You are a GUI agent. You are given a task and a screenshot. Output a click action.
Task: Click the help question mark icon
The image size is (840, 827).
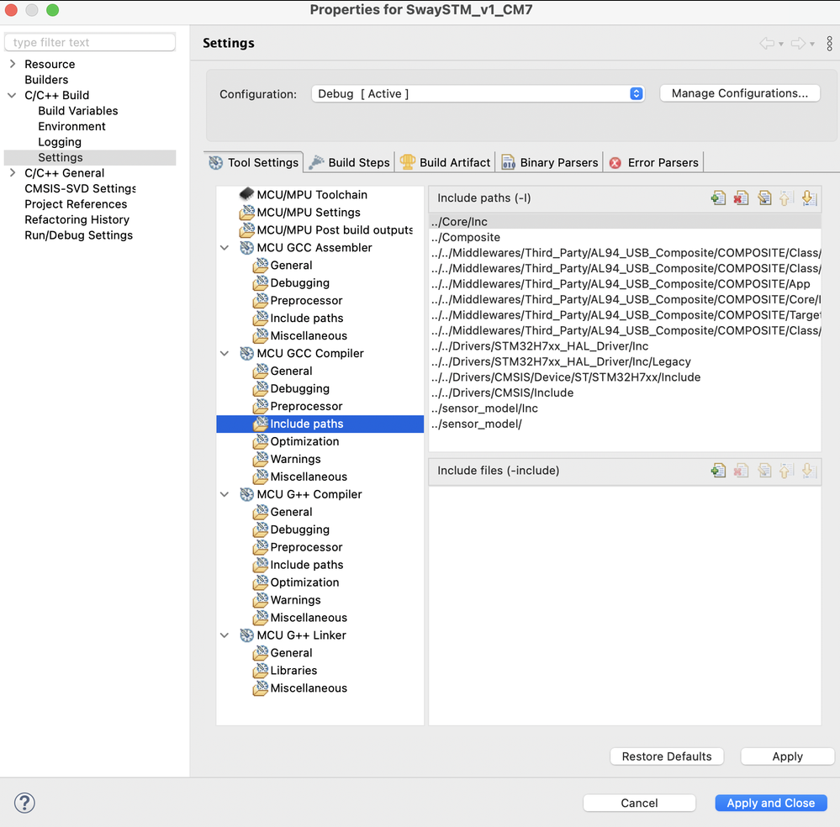(24, 803)
